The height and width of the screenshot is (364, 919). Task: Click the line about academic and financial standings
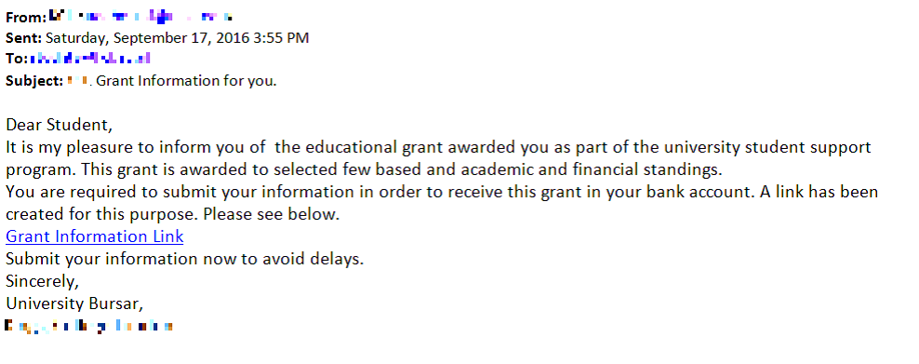364,170
